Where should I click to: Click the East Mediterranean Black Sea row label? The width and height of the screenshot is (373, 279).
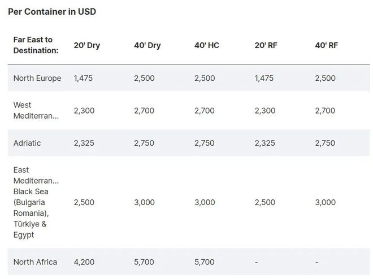click(36, 202)
